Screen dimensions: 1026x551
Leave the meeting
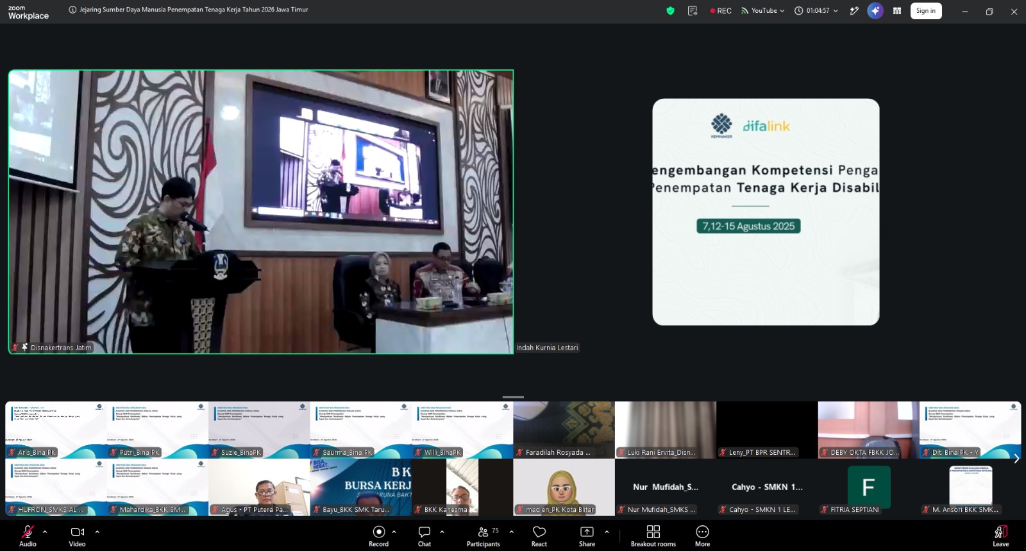click(1000, 536)
